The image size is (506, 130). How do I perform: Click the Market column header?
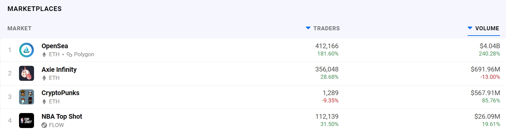tap(19, 28)
